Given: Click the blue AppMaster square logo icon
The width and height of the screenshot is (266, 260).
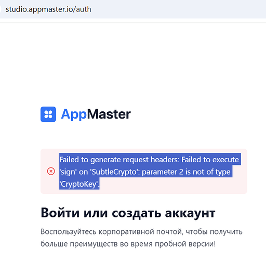Looking at the screenshot, I should (48, 114).
